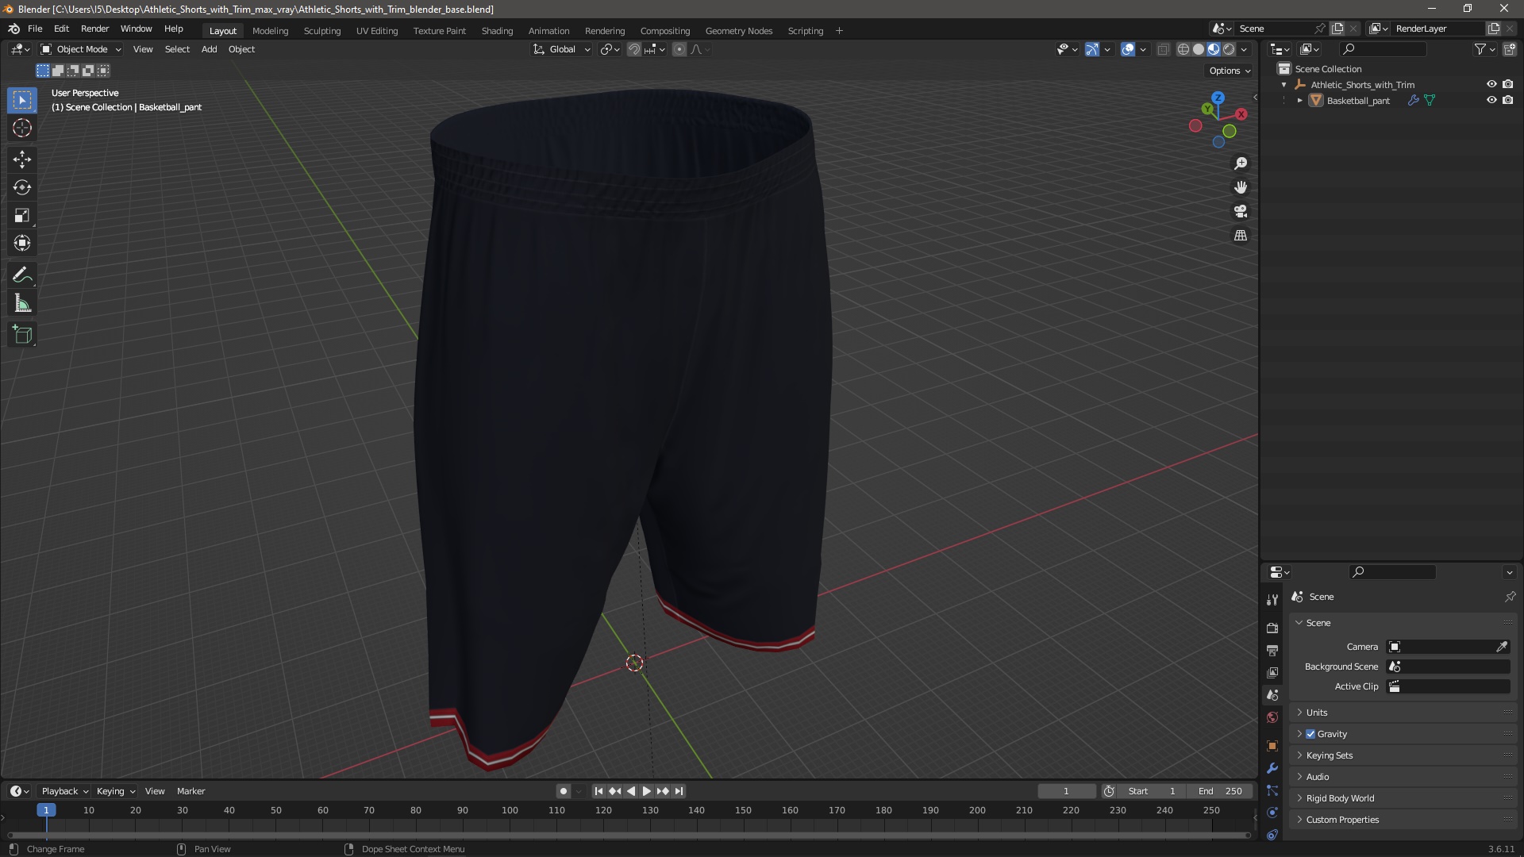Click the 3D Cursor tool
This screenshot has width=1524, height=857.
click(x=21, y=128)
